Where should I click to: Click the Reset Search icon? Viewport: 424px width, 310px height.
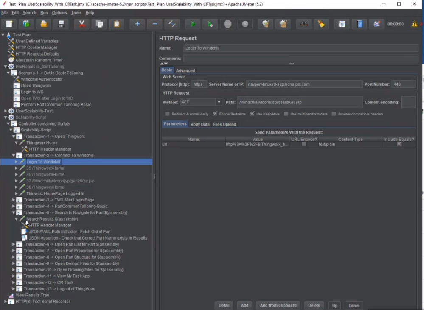(x=321, y=24)
